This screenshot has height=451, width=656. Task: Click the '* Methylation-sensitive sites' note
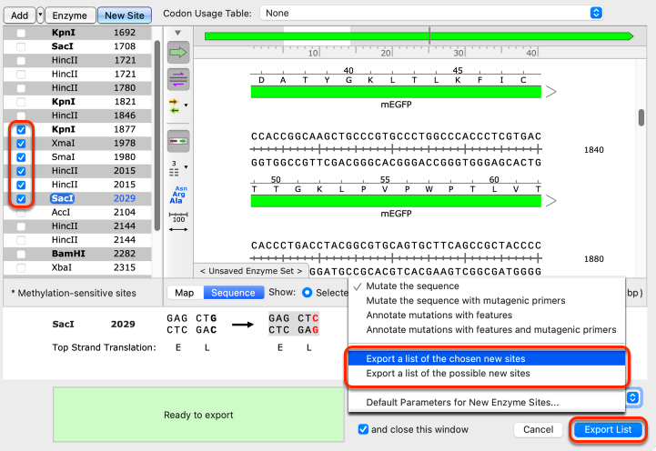point(74,294)
